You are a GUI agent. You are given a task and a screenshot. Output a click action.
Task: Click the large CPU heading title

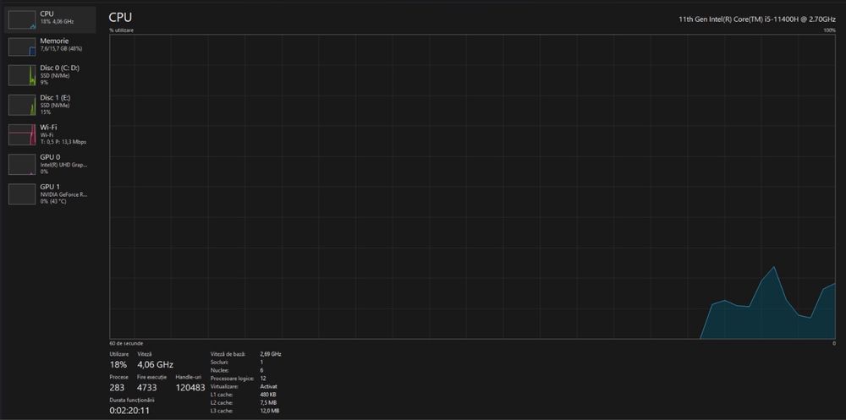[120, 17]
